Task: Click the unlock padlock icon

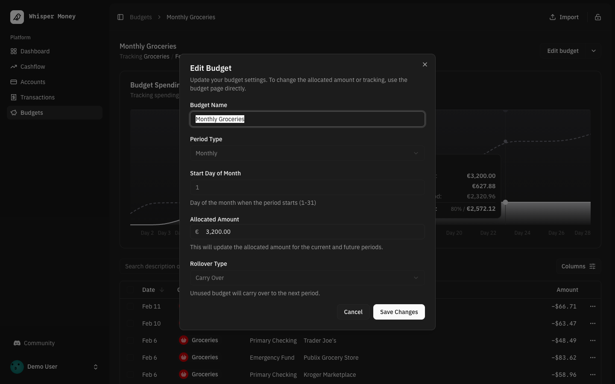Action: tap(598, 17)
